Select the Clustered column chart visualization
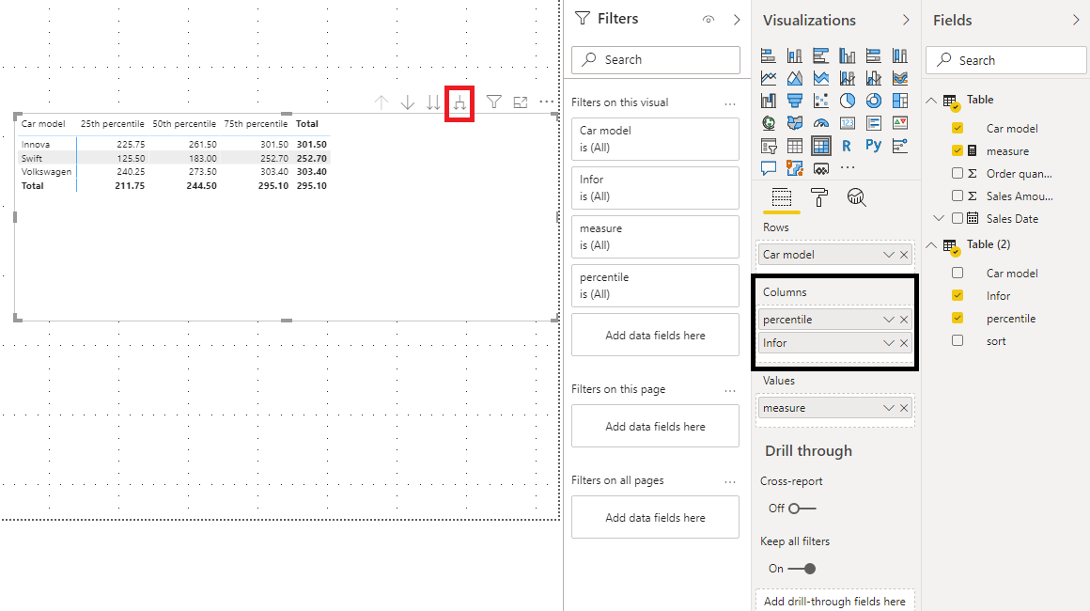Viewport: 1090px width, 611px height. (x=848, y=55)
